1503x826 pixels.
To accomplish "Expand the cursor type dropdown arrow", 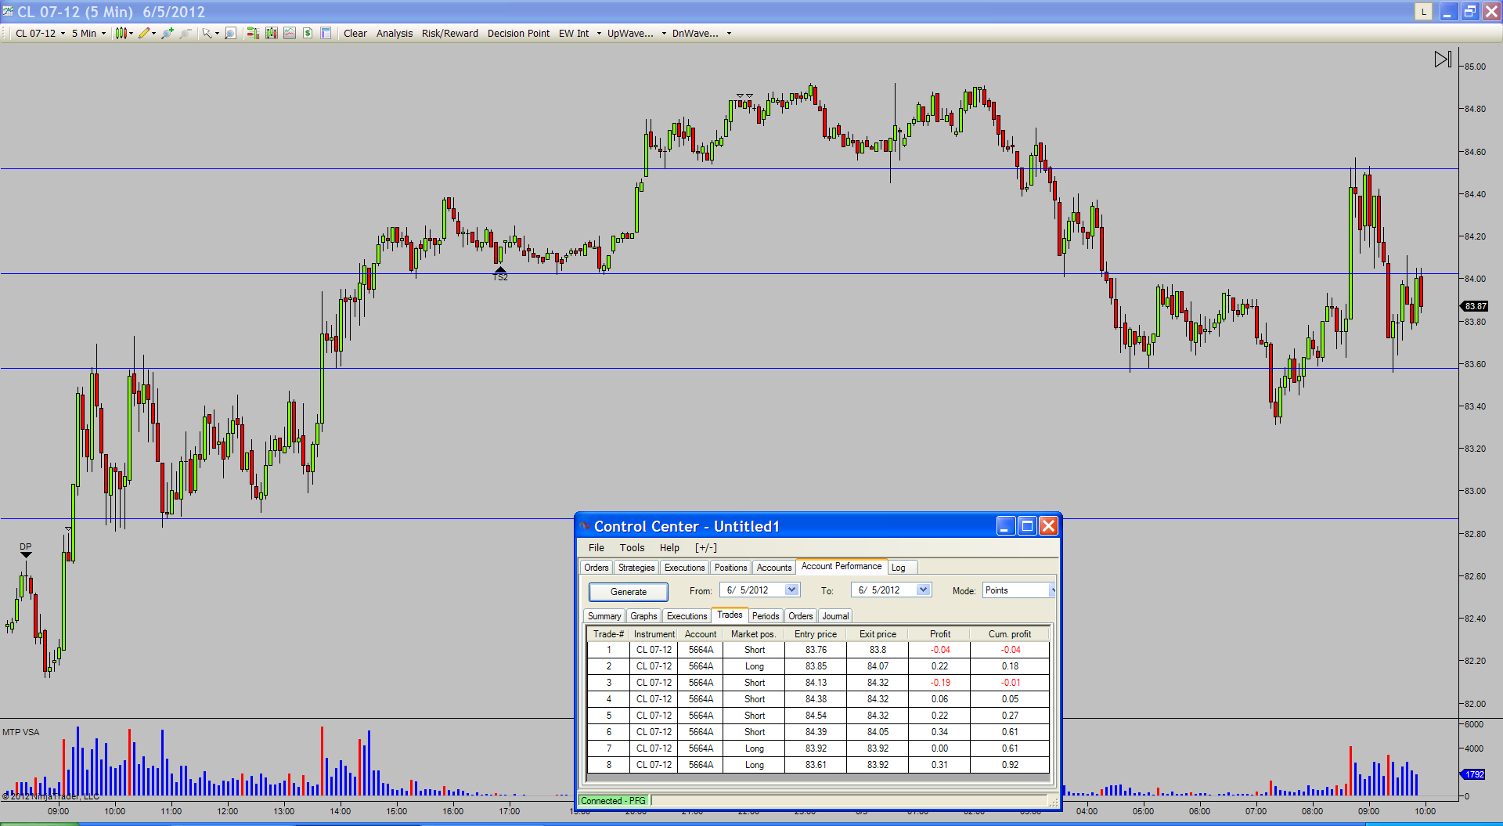I will pyautogui.click(x=217, y=33).
